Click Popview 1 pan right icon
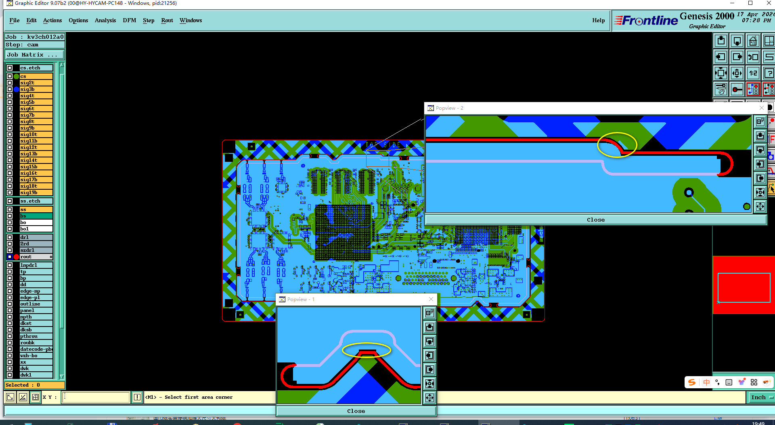The image size is (775, 425). [x=429, y=370]
